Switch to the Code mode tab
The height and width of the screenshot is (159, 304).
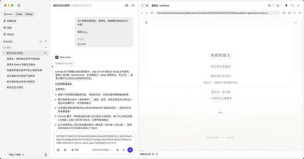pos(19,14)
